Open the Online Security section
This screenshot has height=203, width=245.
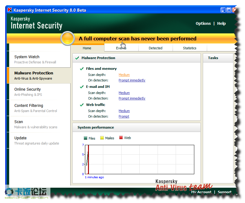39,92
